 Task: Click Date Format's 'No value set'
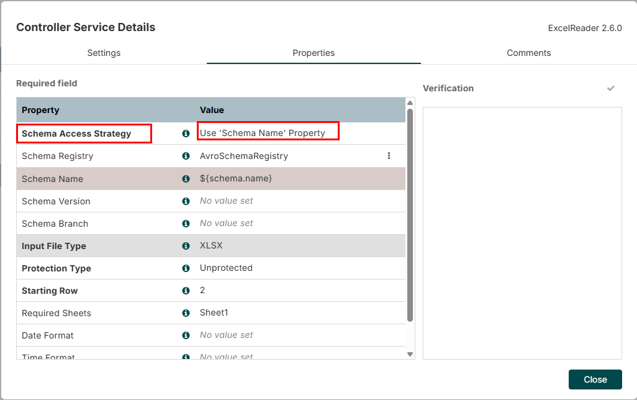(226, 335)
